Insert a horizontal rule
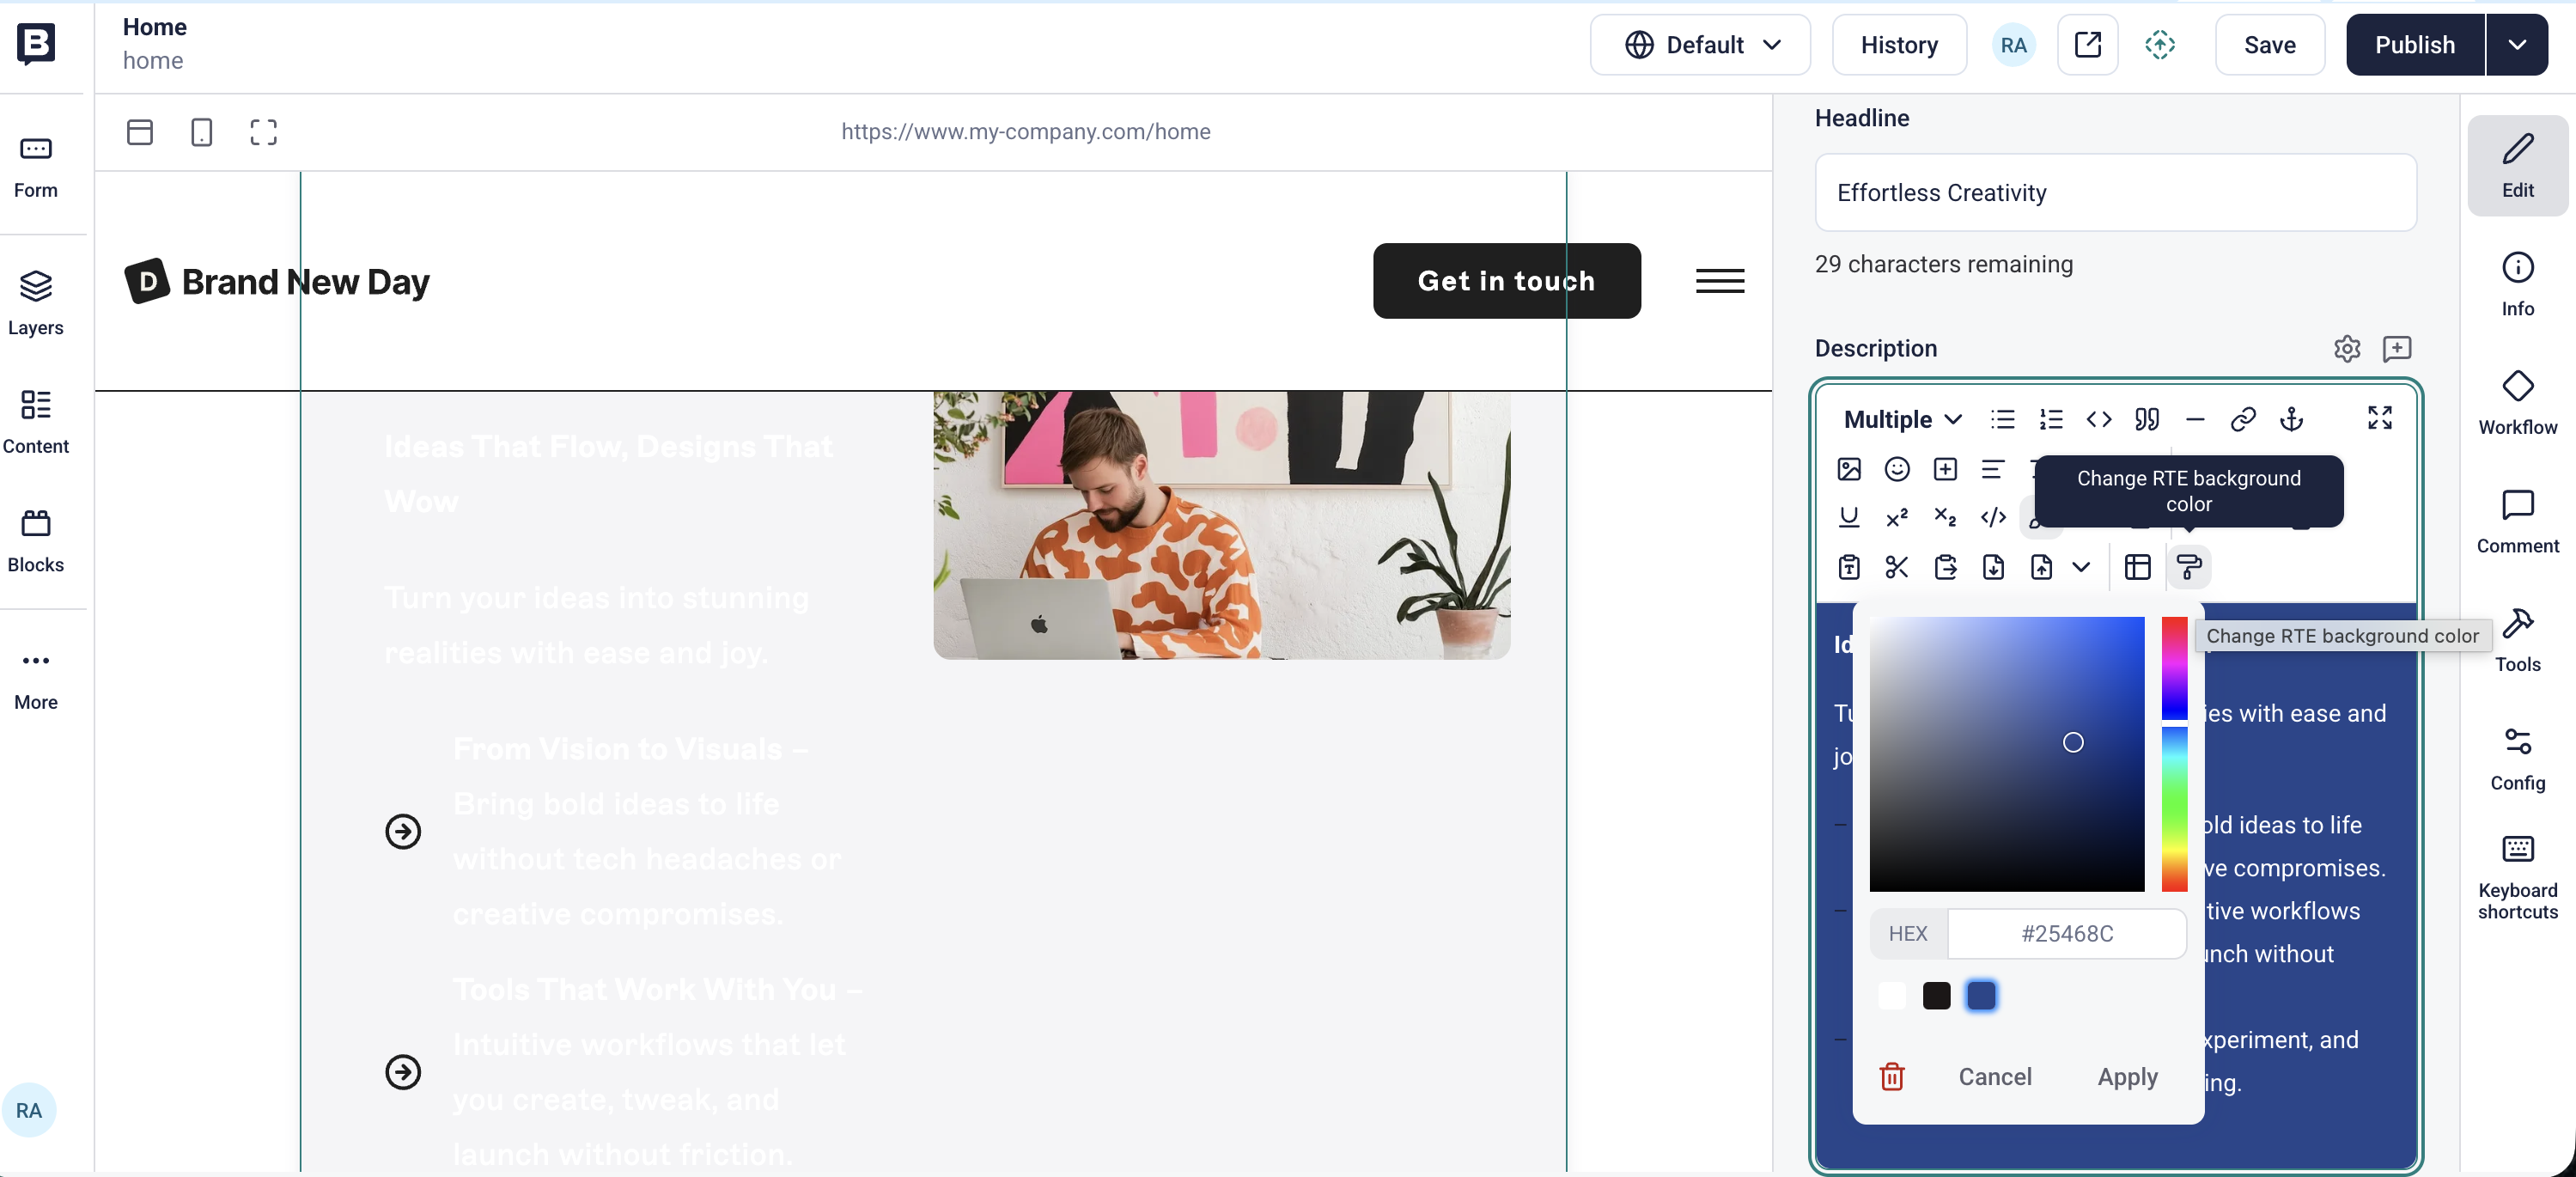Viewport: 2576px width, 1177px height. [x=2194, y=419]
